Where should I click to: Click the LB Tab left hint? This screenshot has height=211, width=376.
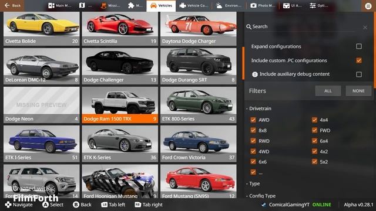113,205
